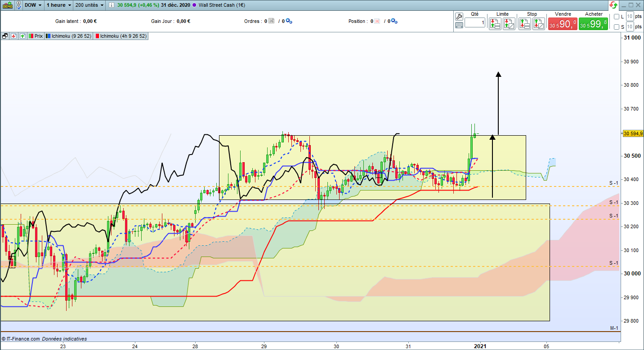Click the S points input field

click(630, 27)
